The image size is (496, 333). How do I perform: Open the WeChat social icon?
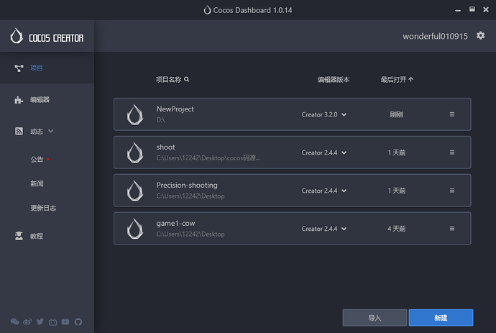[x=15, y=321]
